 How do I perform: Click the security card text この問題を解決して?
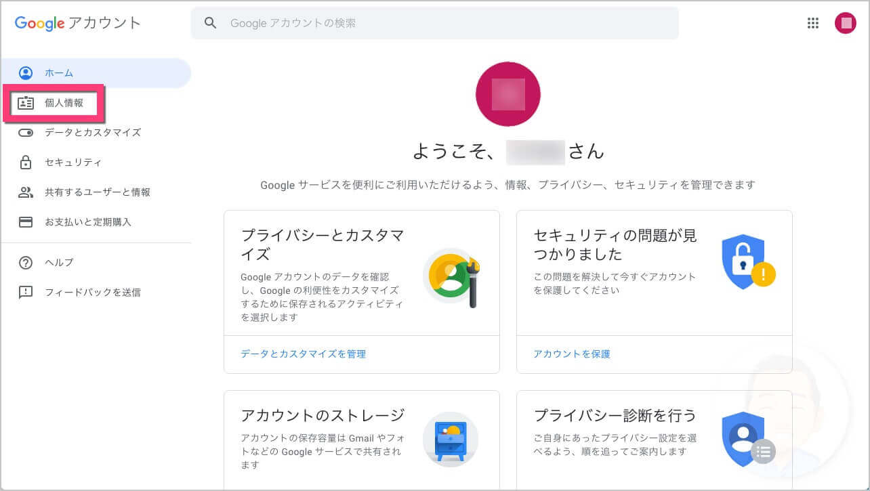click(615, 284)
